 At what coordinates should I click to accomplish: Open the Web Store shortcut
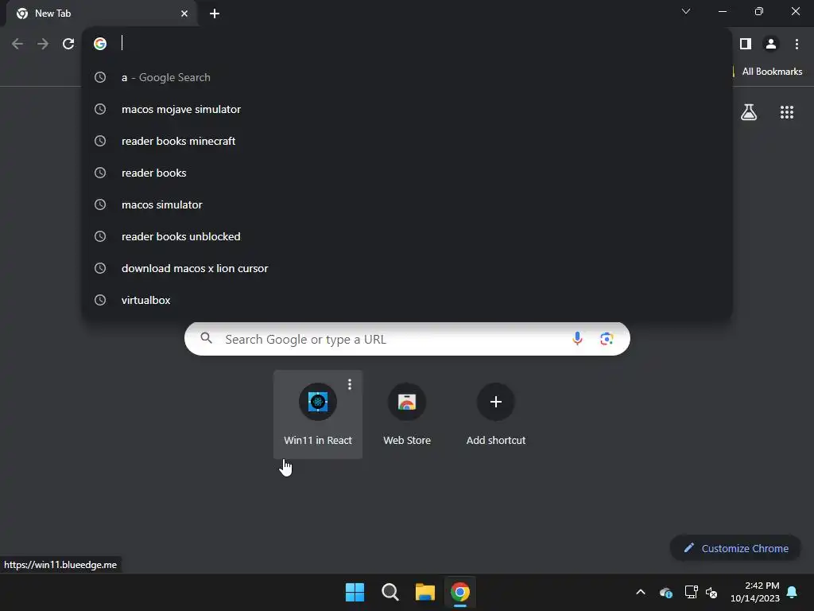click(407, 414)
